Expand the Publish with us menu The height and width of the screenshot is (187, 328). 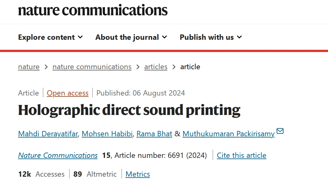(x=211, y=37)
